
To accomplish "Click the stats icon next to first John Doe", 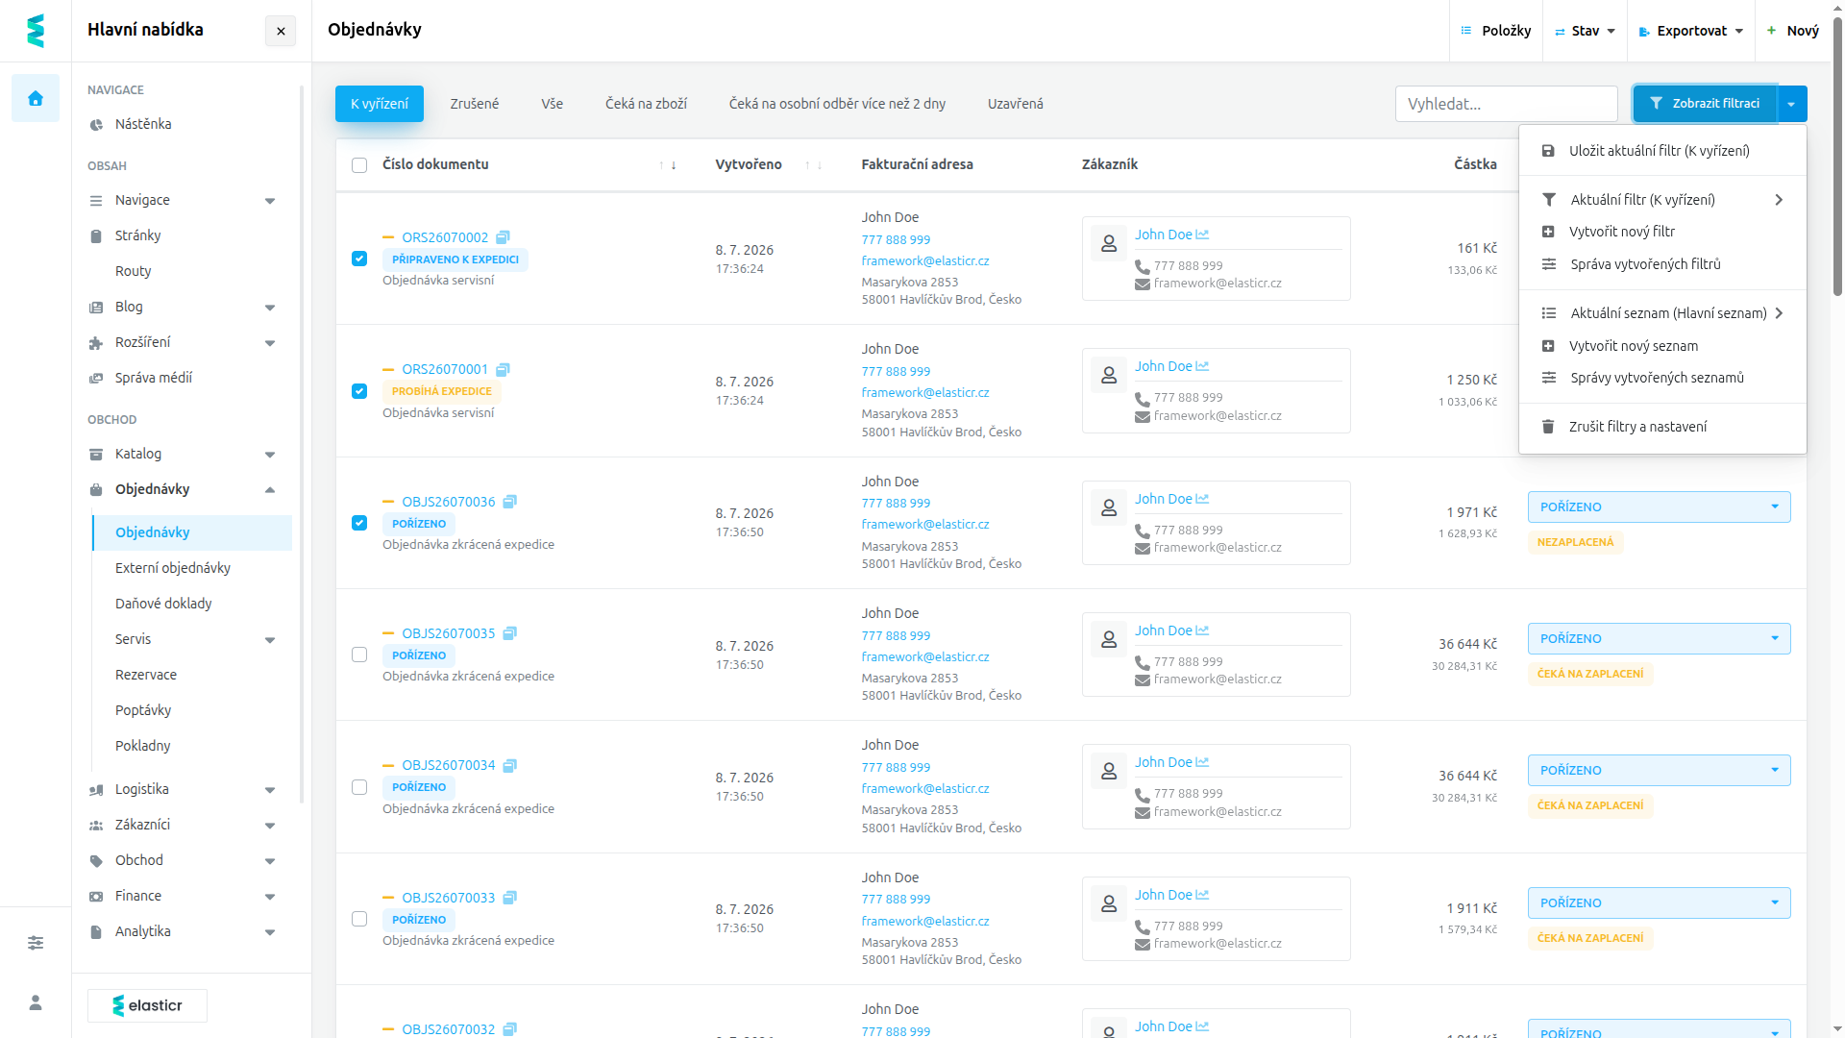I will pyautogui.click(x=1202, y=235).
